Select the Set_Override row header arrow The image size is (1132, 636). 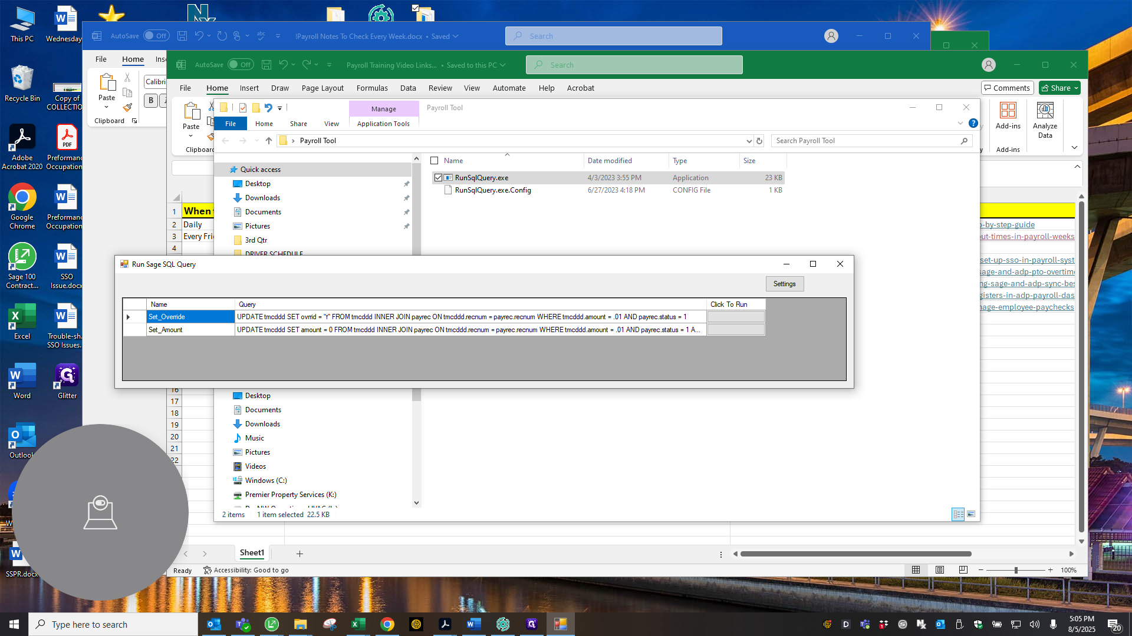pyautogui.click(x=134, y=317)
